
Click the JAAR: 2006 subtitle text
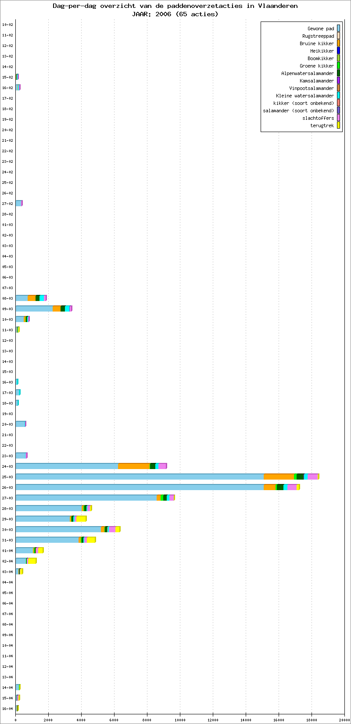175,14
